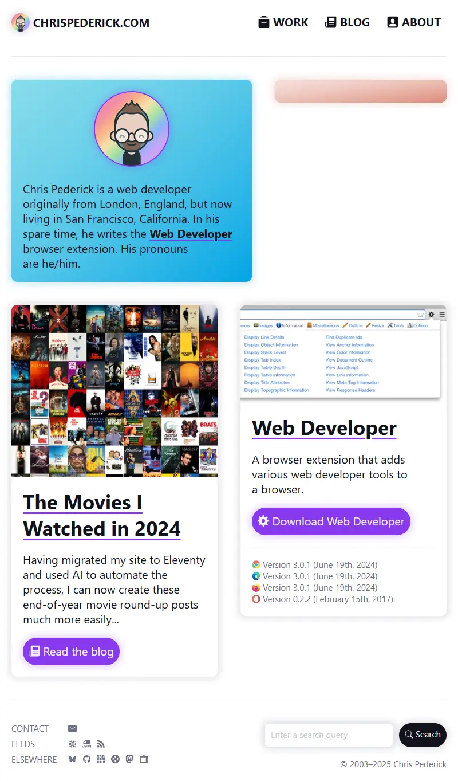Open the 'Web Developer' heading link

(324, 427)
